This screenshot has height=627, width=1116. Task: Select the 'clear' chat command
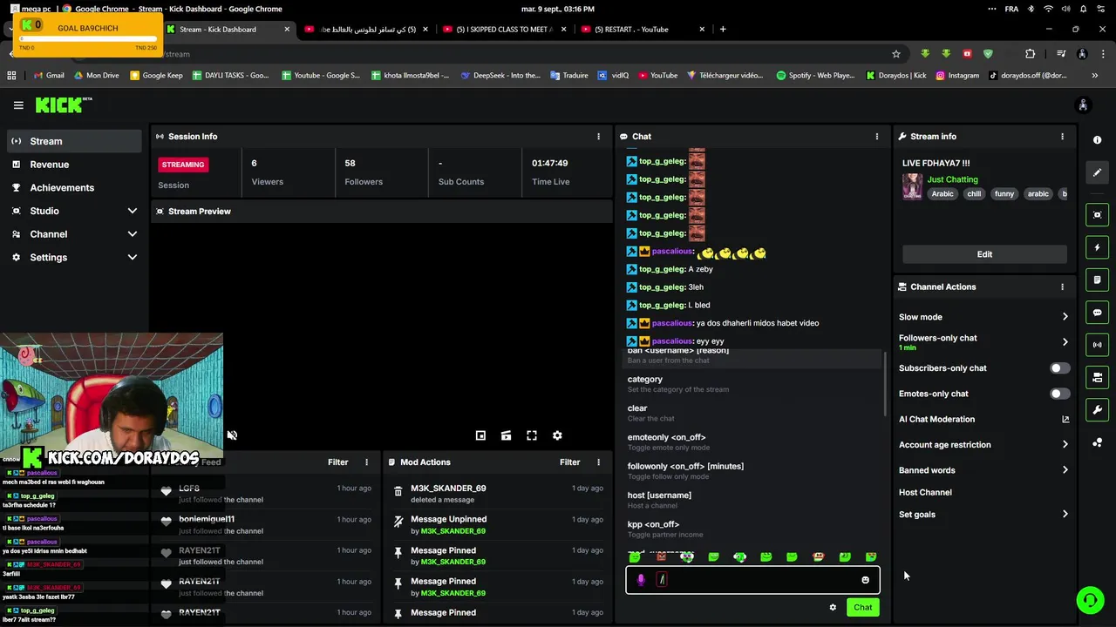[x=753, y=413]
